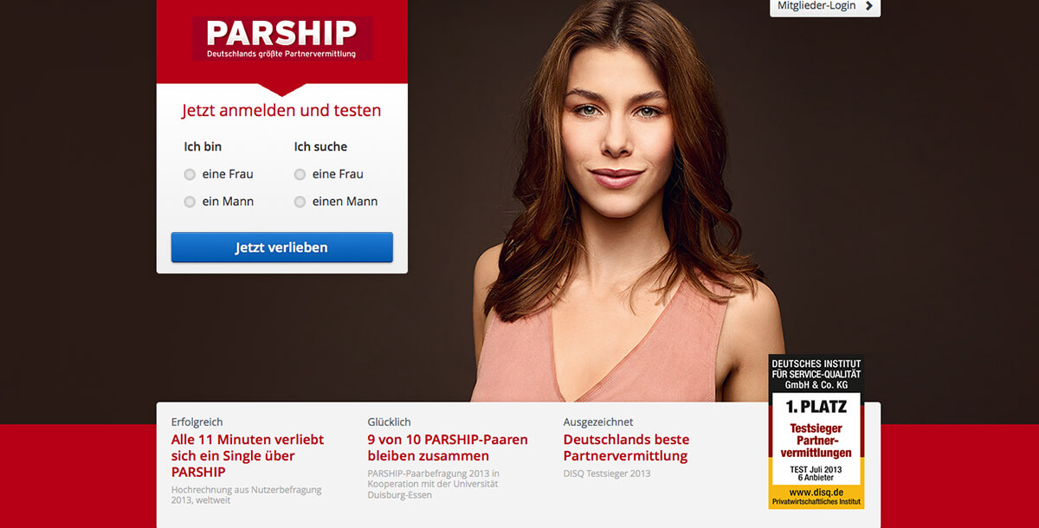Click the "Glücklich" section label
The height and width of the screenshot is (528, 1039).
click(389, 422)
